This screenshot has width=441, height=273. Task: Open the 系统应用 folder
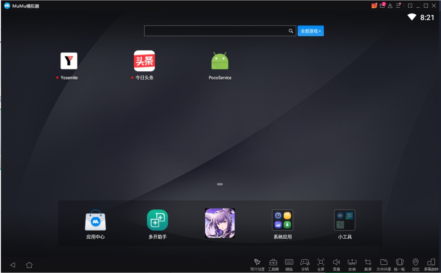(x=283, y=220)
